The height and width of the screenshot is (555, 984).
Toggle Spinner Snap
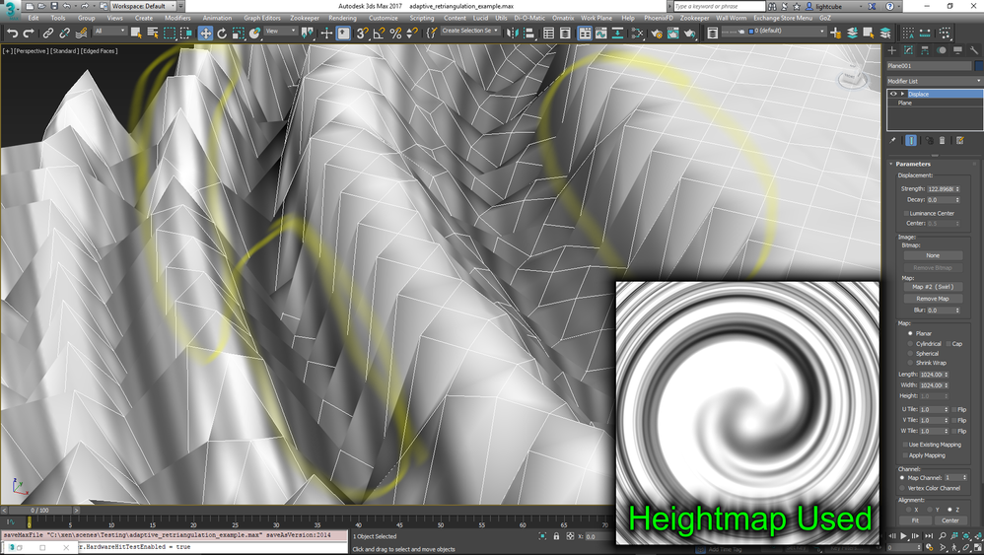412,34
